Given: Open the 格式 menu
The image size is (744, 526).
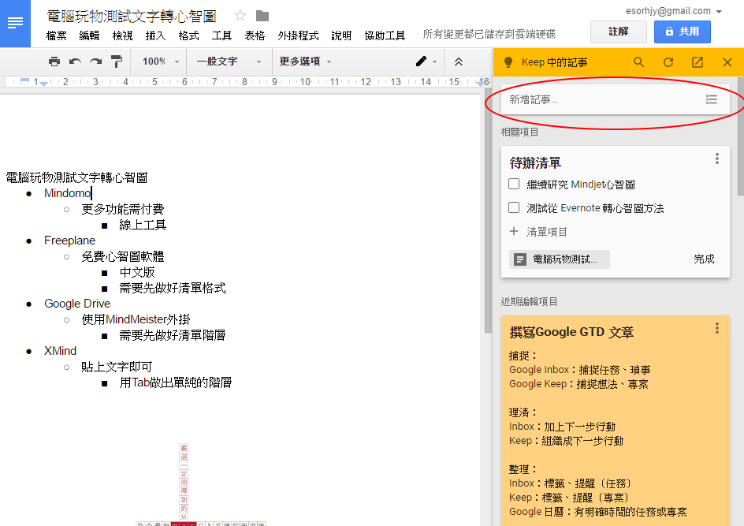Looking at the screenshot, I should [x=188, y=35].
